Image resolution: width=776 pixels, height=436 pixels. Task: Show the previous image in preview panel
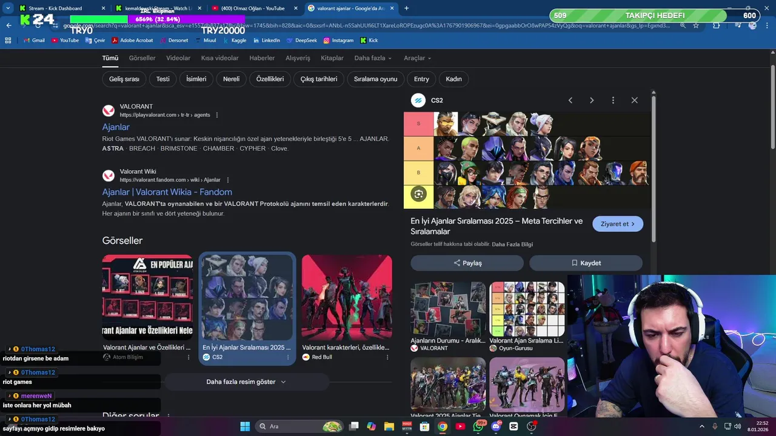[570, 101]
